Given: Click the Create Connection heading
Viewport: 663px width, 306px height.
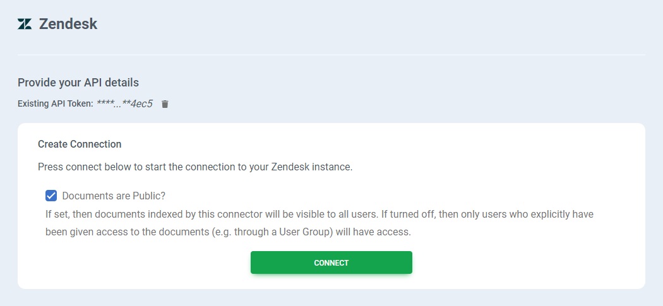Looking at the screenshot, I should (x=80, y=144).
